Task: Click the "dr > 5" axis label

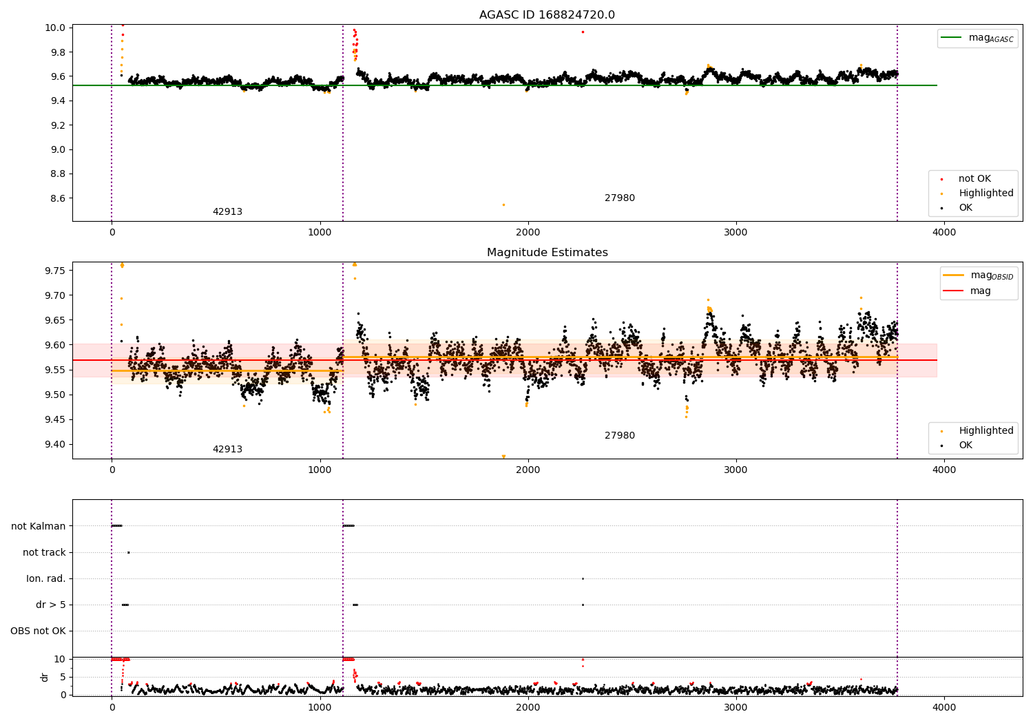Action: pos(51,605)
